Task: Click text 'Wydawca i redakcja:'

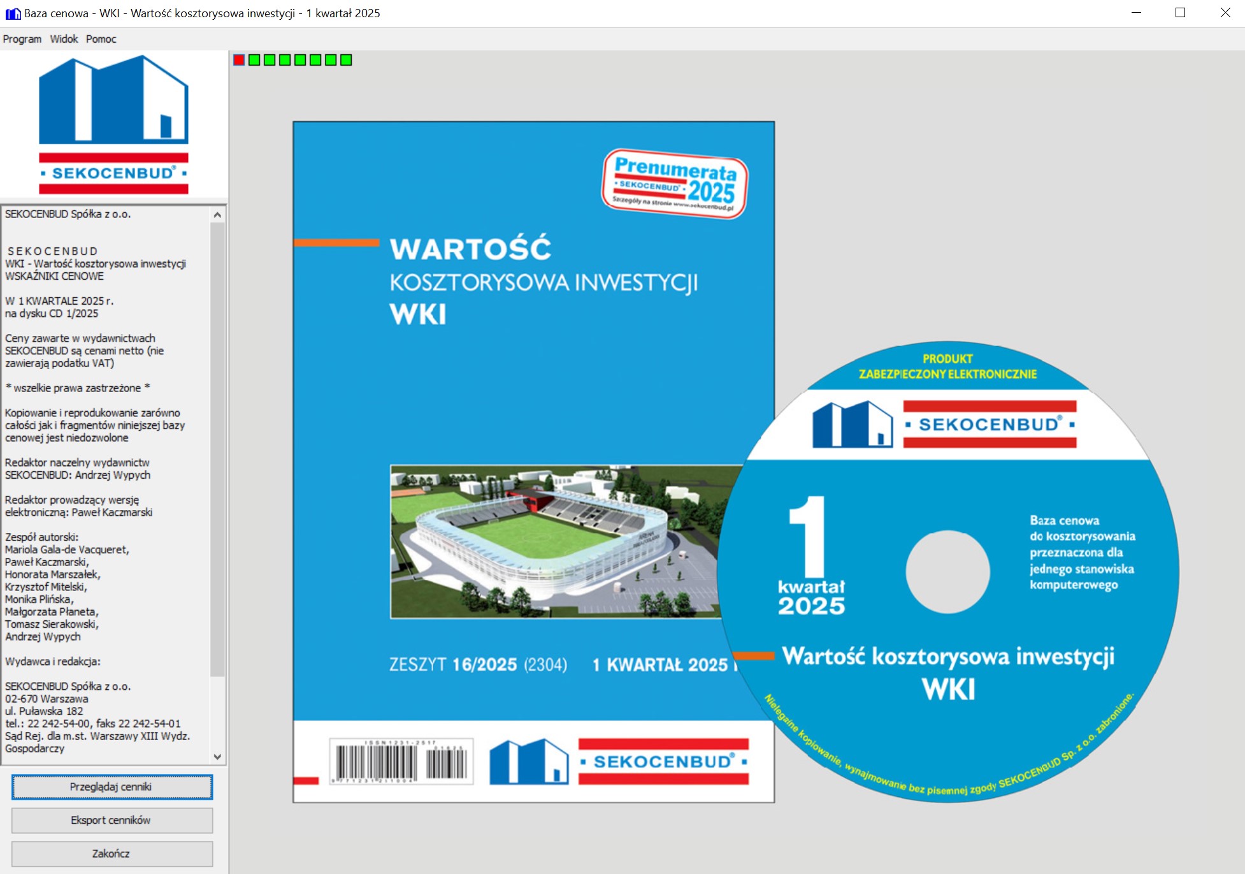Action: pos(53,662)
